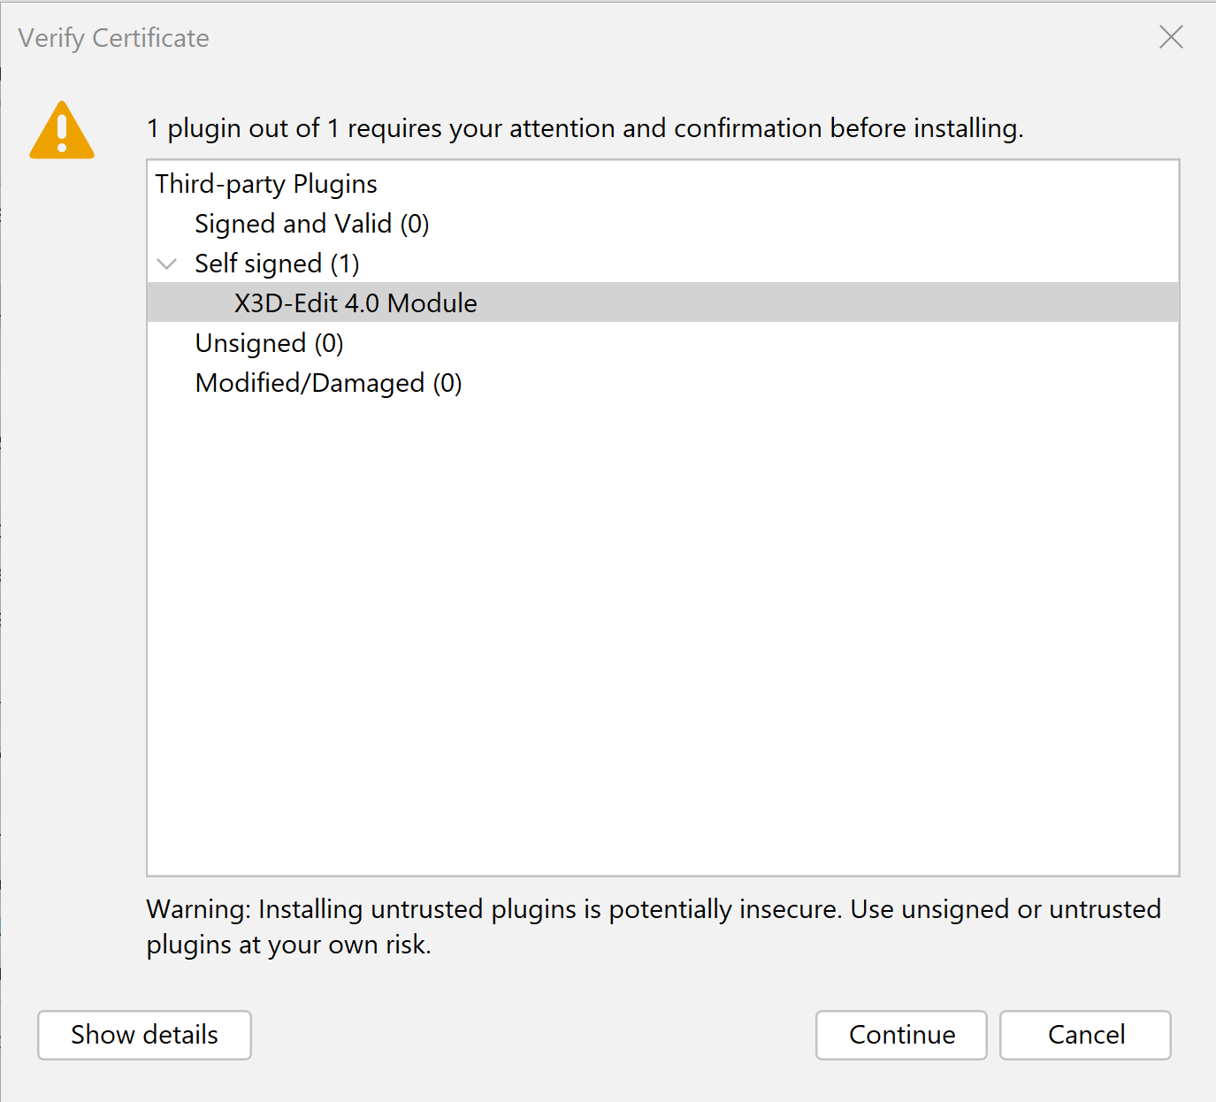
Task: Open Show details for the certificate
Action: coord(144,1035)
